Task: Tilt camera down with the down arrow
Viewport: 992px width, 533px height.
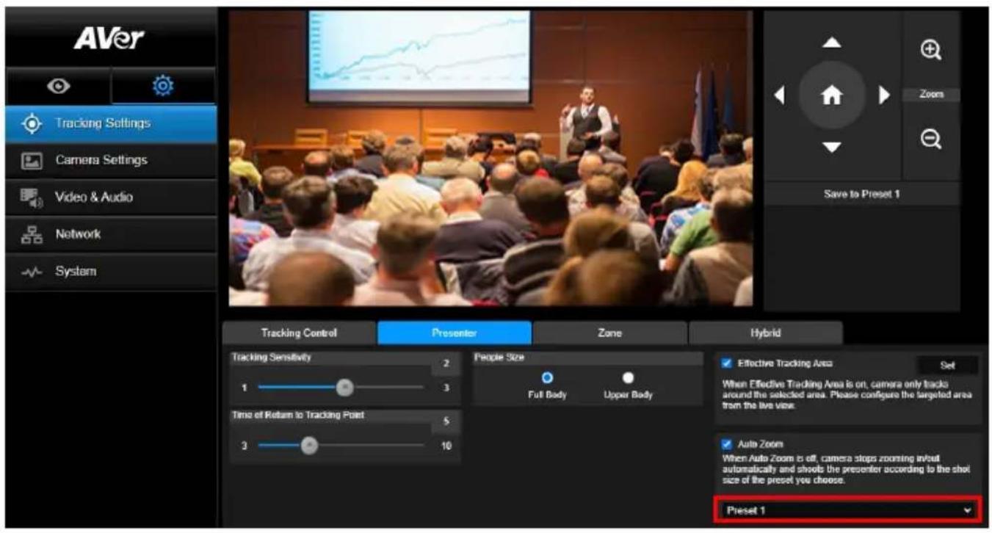Action: click(831, 147)
